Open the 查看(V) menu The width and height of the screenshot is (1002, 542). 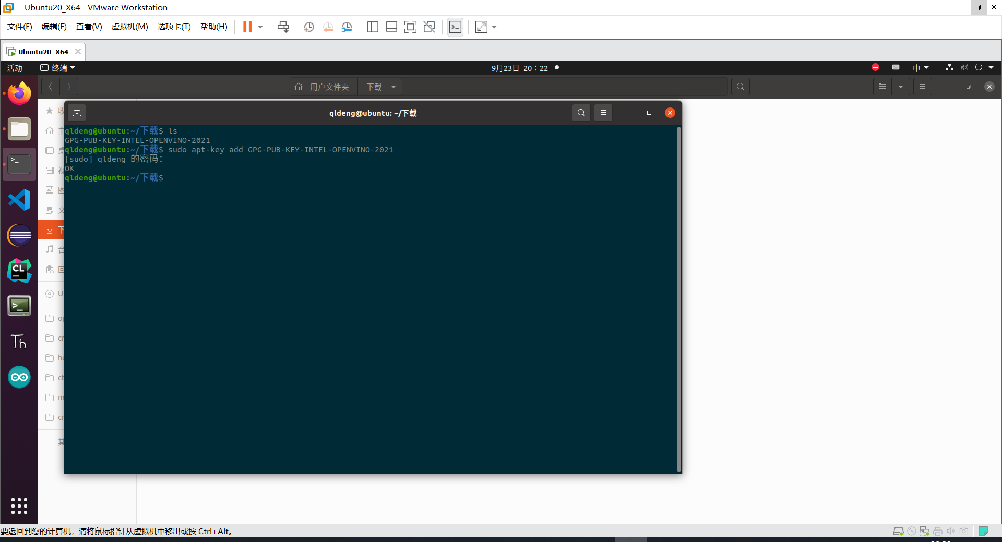pyautogui.click(x=89, y=27)
